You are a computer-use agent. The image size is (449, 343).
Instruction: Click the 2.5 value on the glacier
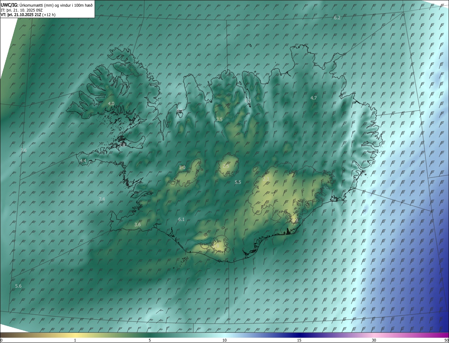[x=226, y=166]
